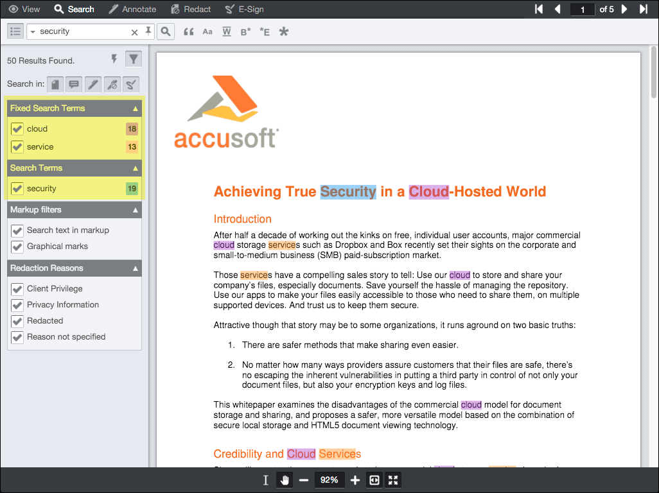Go to previous page
The width and height of the screenshot is (659, 493).
558,9
